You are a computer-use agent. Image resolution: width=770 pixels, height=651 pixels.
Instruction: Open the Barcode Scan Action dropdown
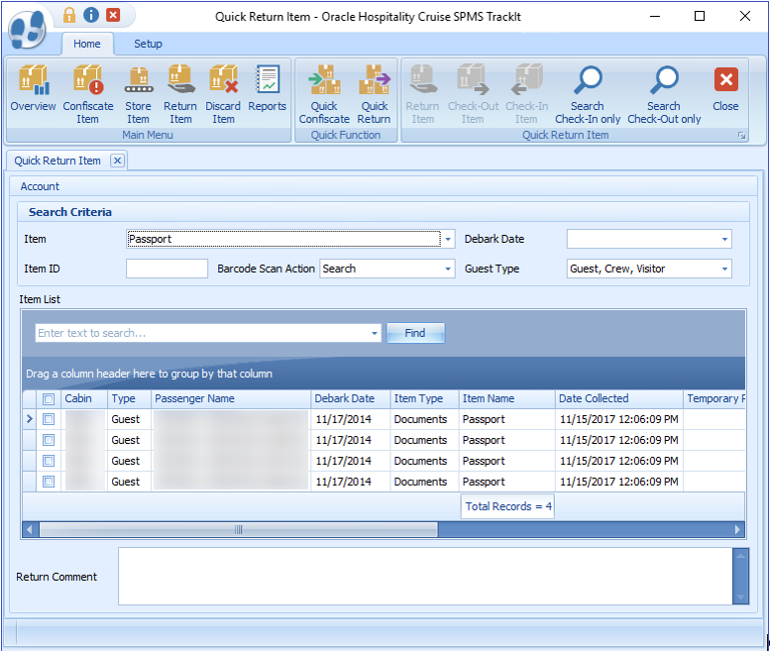(448, 269)
